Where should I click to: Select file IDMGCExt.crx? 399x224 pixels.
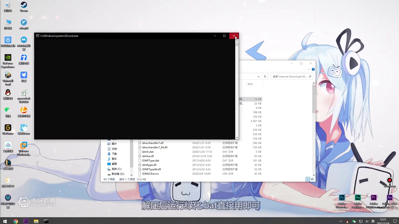(x=150, y=174)
